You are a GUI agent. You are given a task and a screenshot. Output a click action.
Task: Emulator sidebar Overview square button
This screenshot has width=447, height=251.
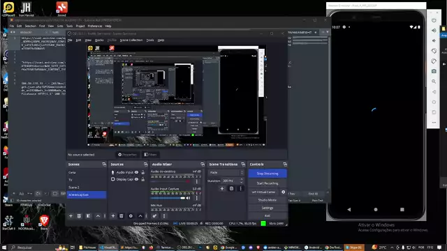434,112
